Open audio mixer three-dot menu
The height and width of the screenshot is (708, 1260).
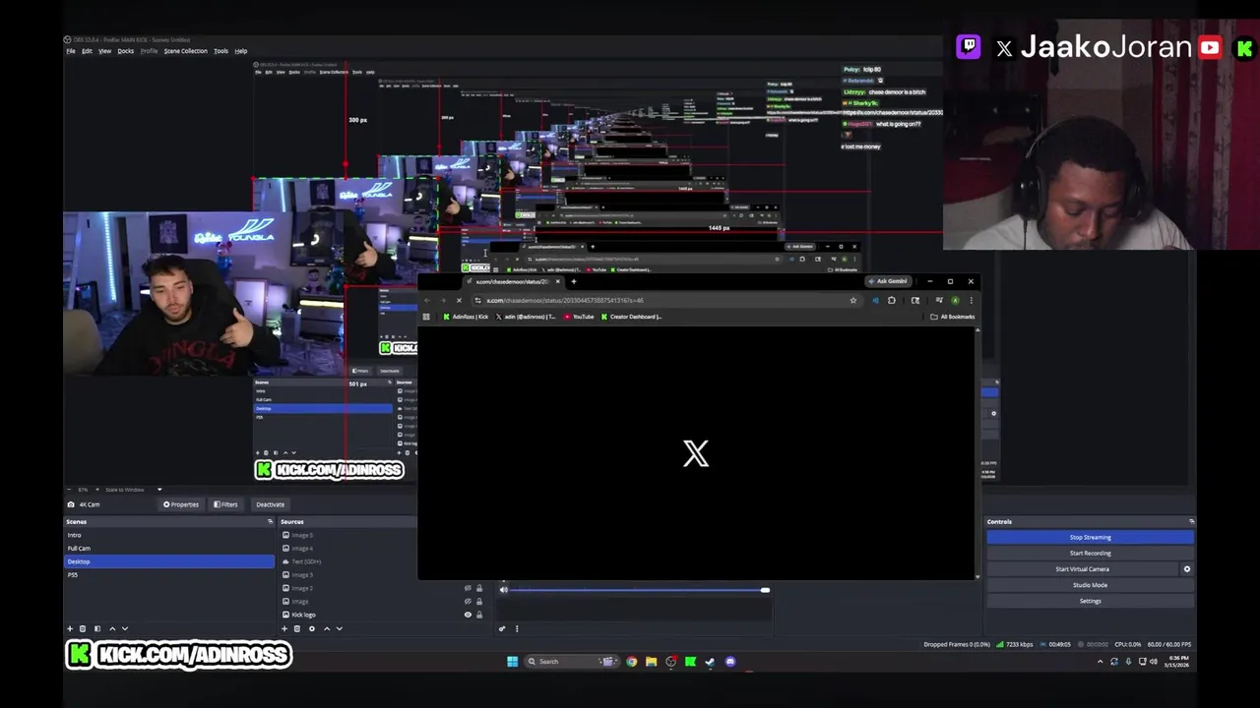coord(517,628)
